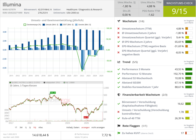Click the sector text Healthcare / Diagnostics & Research

point(84,9)
